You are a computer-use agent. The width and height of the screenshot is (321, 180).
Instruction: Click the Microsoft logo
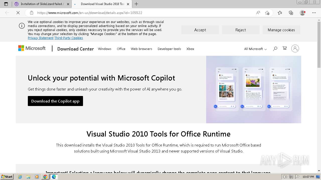click(32, 48)
